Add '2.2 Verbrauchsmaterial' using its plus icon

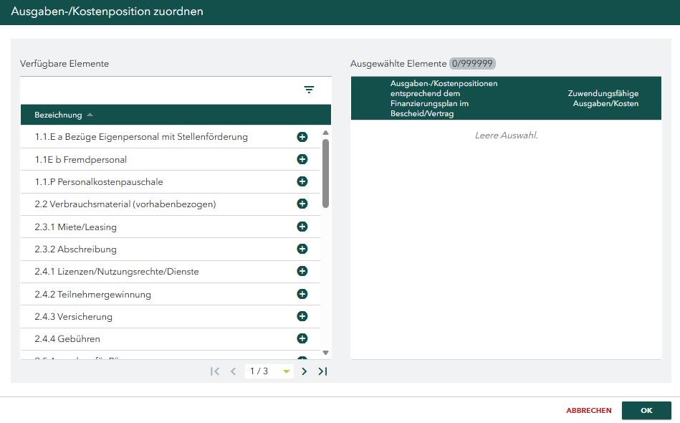tap(302, 204)
